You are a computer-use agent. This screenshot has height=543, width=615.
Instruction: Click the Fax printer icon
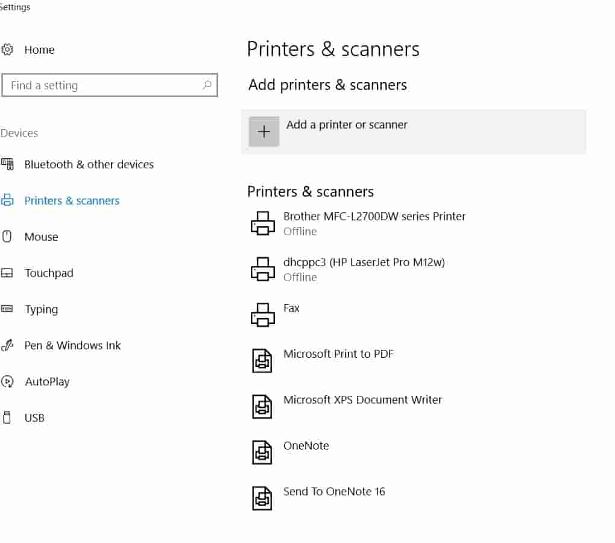(263, 315)
